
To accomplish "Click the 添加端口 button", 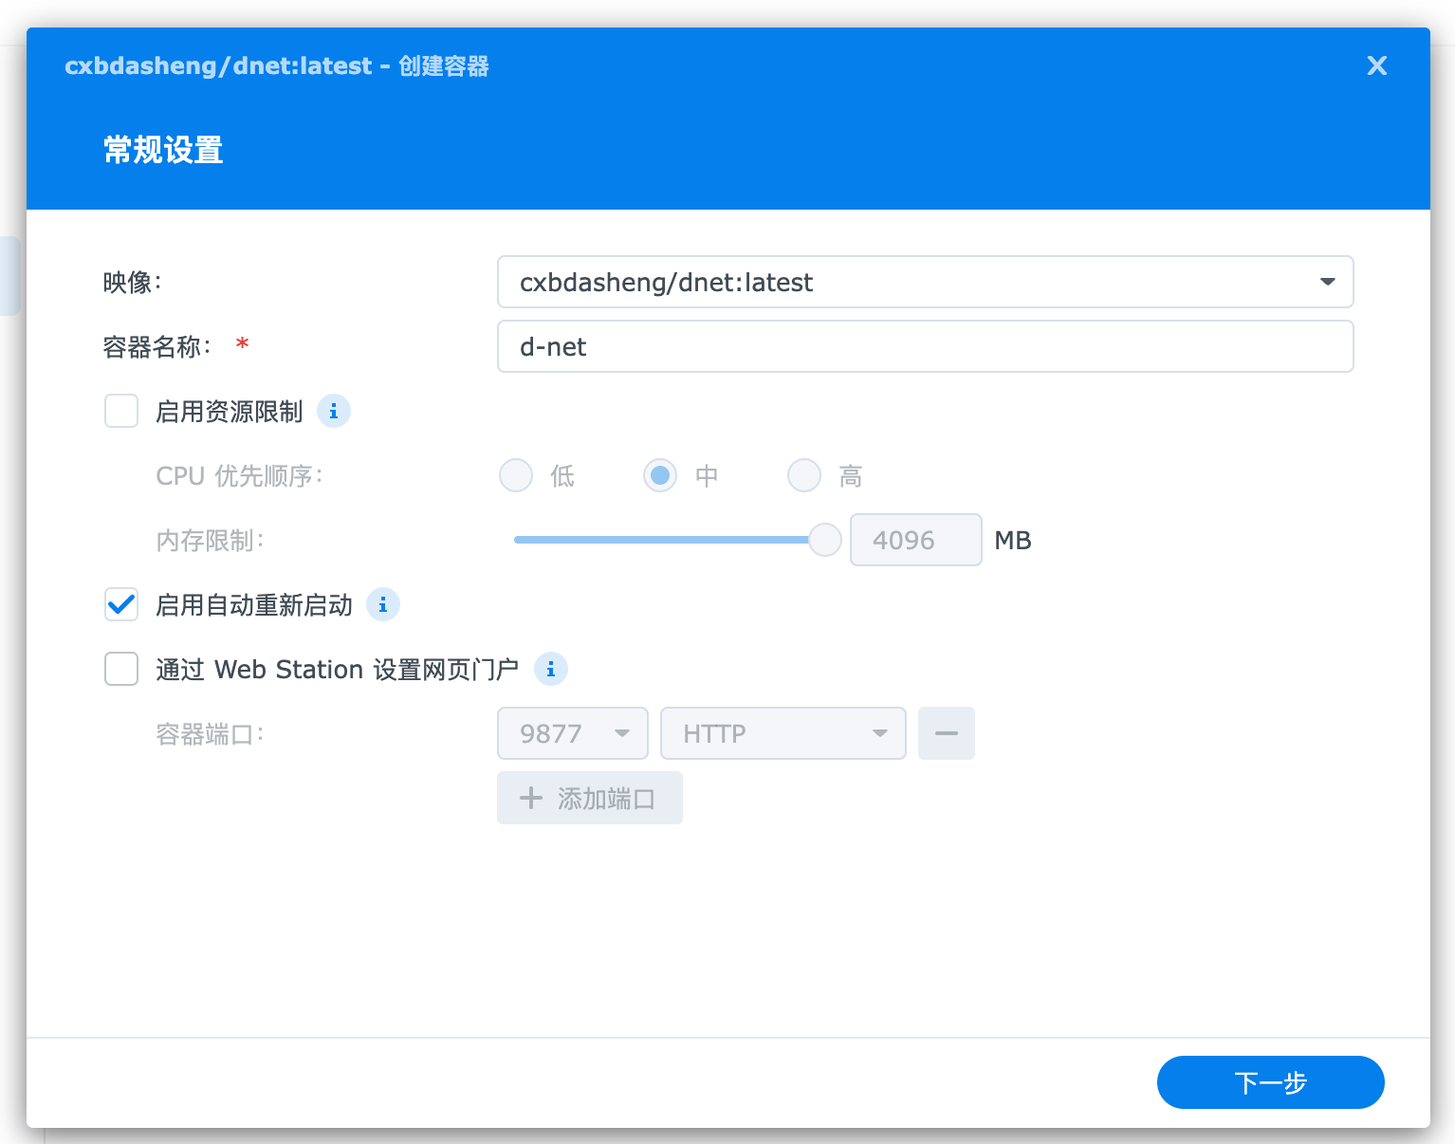I will 589,798.
